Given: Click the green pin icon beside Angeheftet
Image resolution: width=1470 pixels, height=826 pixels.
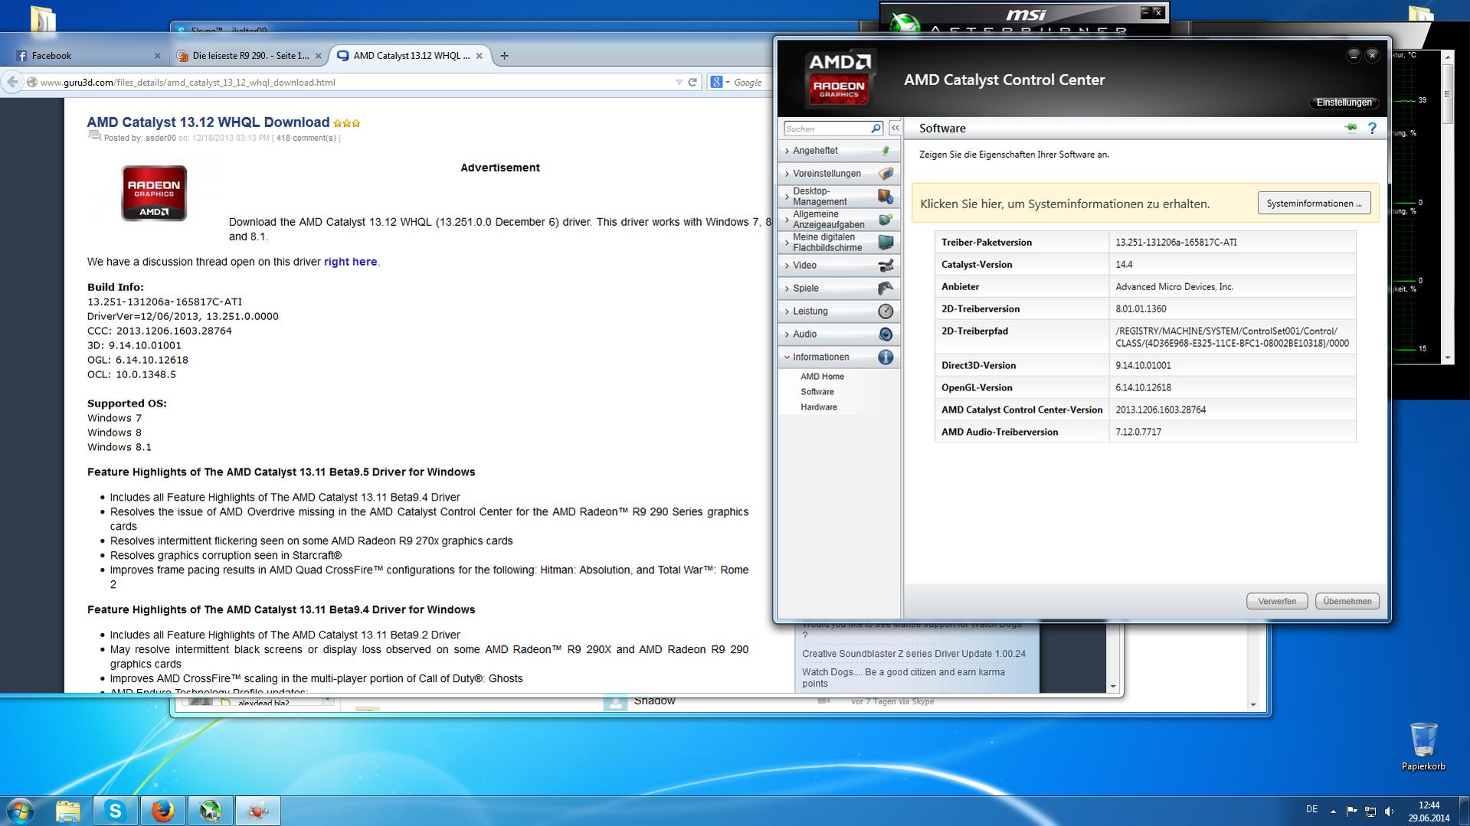Looking at the screenshot, I should coord(886,151).
